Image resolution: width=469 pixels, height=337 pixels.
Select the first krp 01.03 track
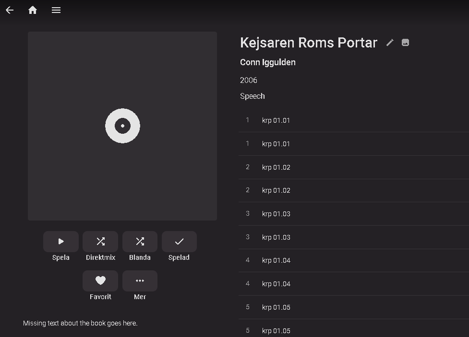(x=276, y=214)
